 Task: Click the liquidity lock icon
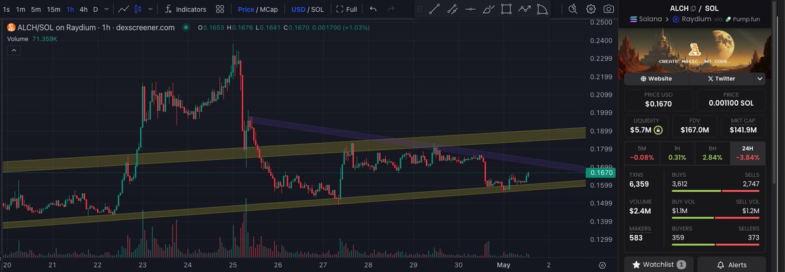point(658,130)
